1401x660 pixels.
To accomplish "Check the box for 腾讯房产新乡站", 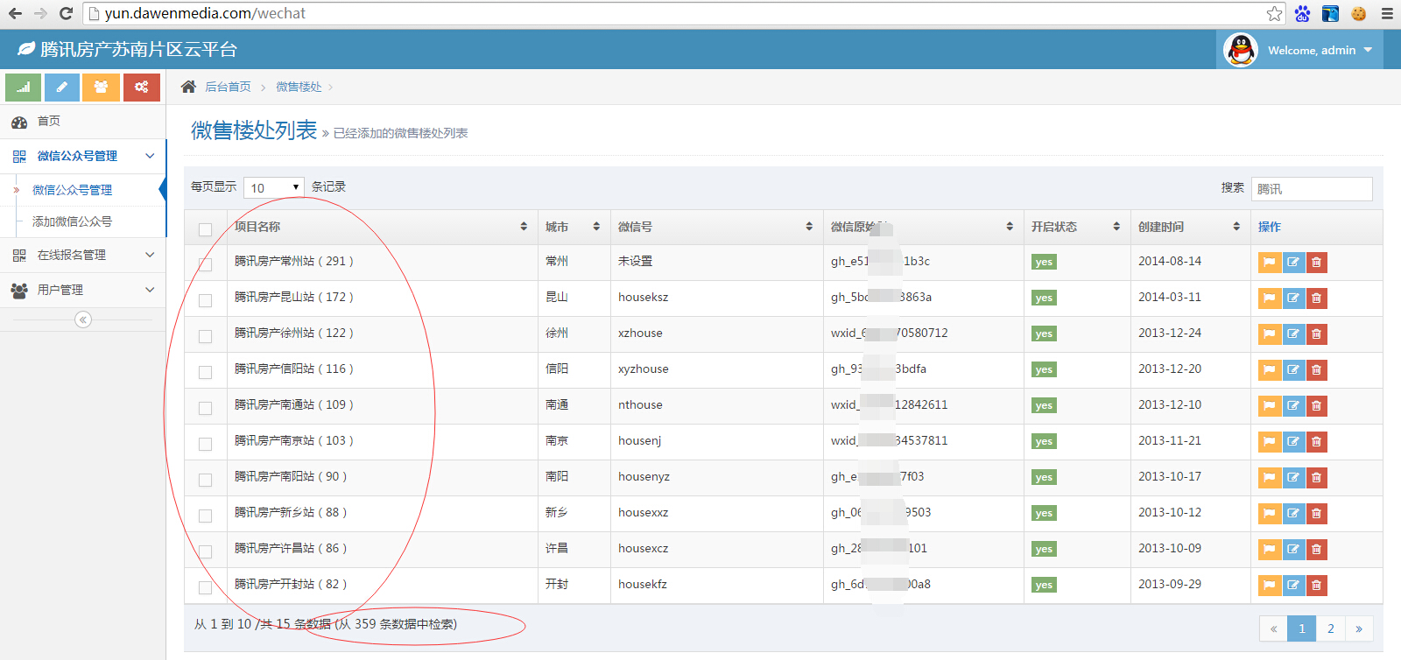I will click(205, 516).
